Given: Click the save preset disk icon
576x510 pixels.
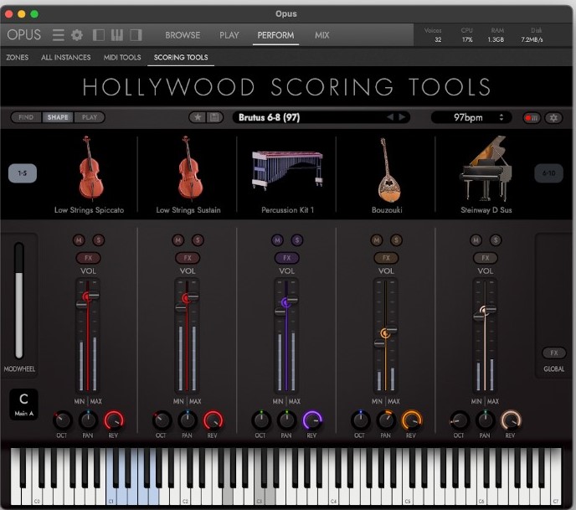Looking at the screenshot, I should 214,117.
